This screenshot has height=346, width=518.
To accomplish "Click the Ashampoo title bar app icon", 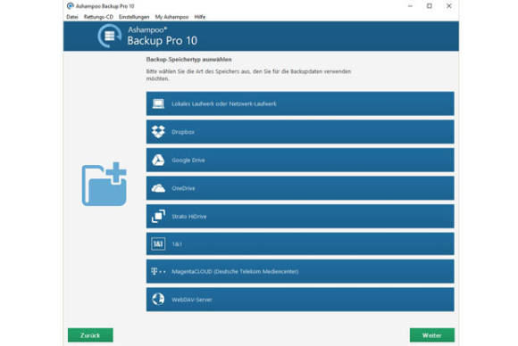I will click(70, 6).
